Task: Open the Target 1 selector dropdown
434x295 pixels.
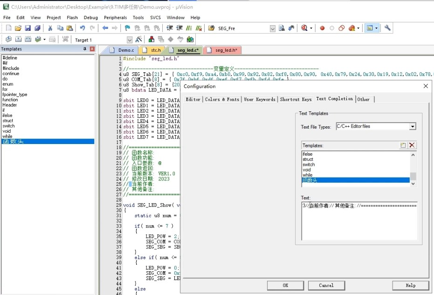Action: coord(130,40)
